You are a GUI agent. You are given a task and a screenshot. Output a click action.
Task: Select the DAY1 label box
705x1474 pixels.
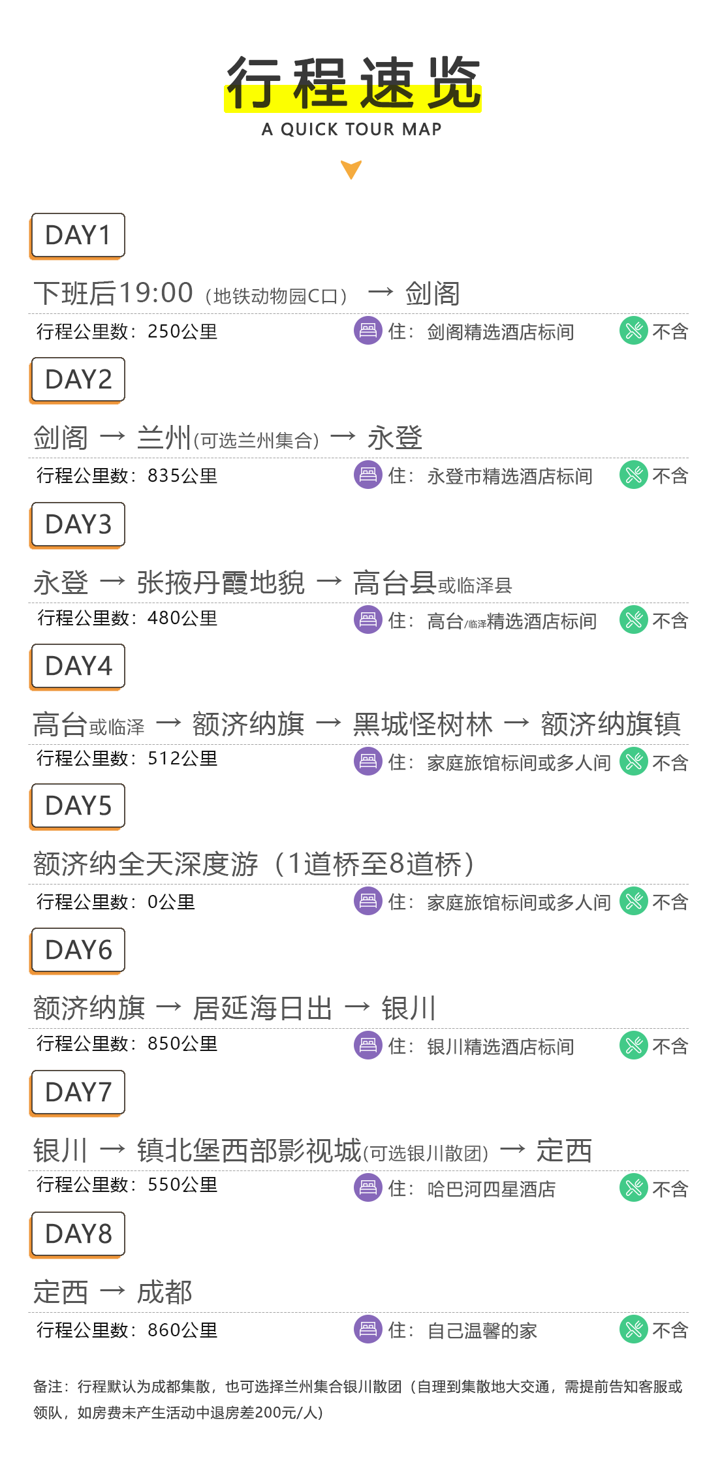[x=78, y=236]
